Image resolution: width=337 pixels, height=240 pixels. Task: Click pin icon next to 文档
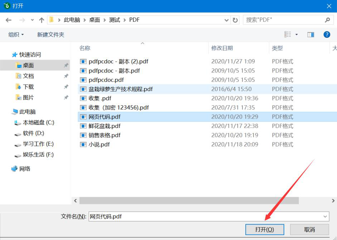click(66, 76)
